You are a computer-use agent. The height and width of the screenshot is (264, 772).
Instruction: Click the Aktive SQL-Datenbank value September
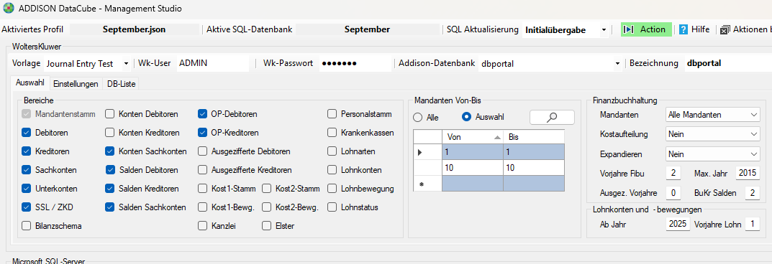tap(367, 29)
